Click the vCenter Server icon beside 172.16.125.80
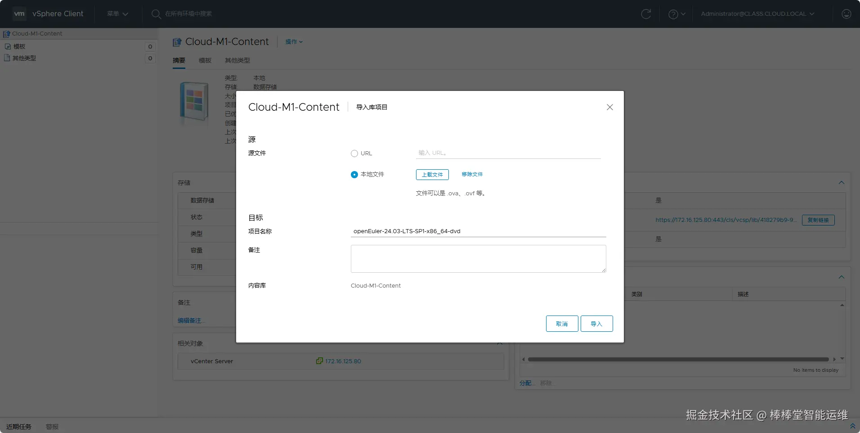The width and height of the screenshot is (860, 433). (x=319, y=361)
